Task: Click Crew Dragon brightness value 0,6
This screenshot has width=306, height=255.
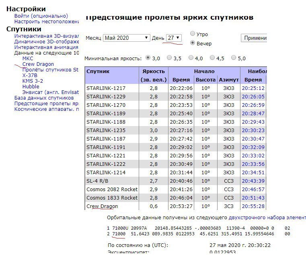Action: click(x=153, y=206)
